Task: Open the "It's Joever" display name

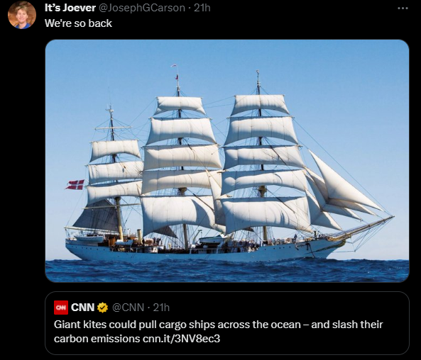Action: (70, 8)
